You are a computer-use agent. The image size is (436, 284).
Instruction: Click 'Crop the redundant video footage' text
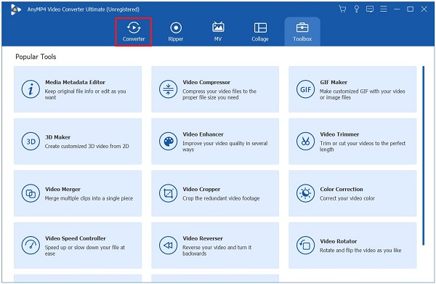click(x=221, y=198)
